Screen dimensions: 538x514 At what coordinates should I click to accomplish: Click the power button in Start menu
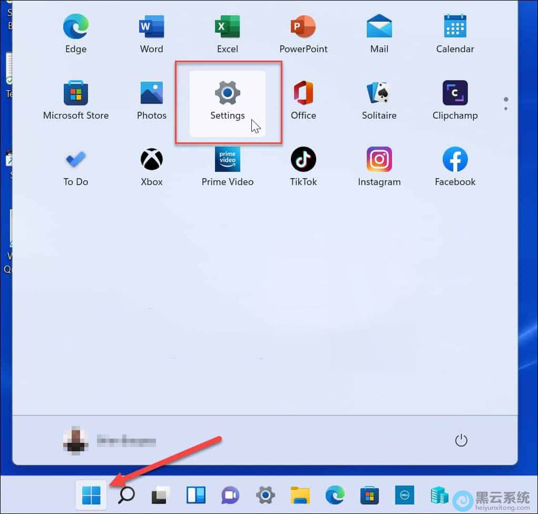coord(461,440)
